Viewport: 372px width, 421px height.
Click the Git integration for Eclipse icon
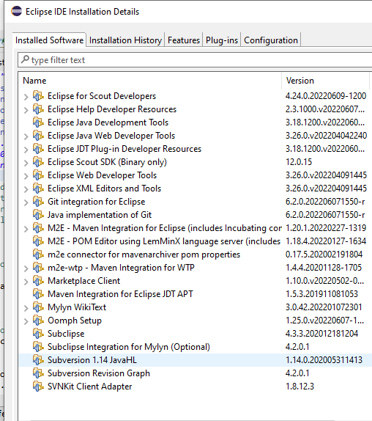[x=38, y=202]
